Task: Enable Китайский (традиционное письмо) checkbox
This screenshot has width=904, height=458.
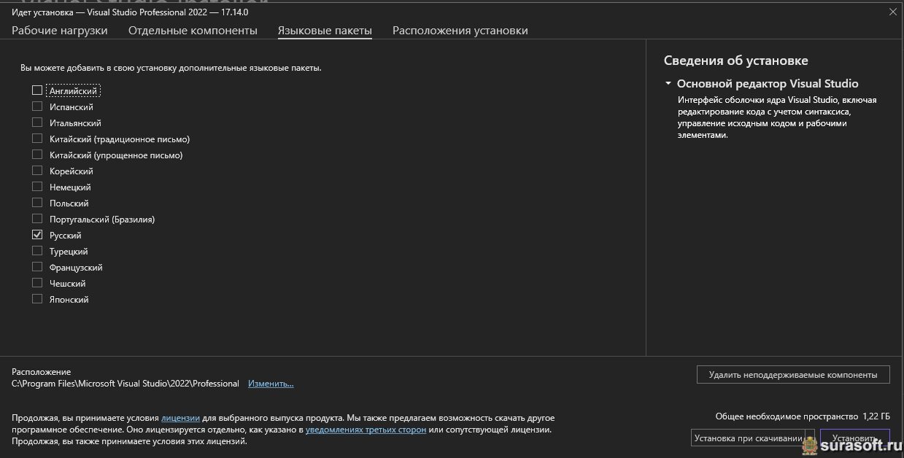Action: (x=37, y=139)
